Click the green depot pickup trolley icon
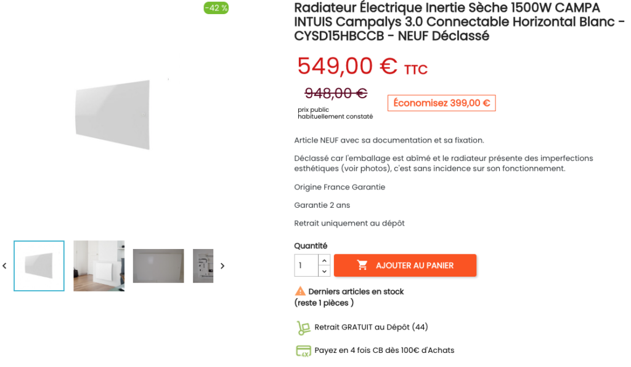631x367 pixels. point(303,328)
